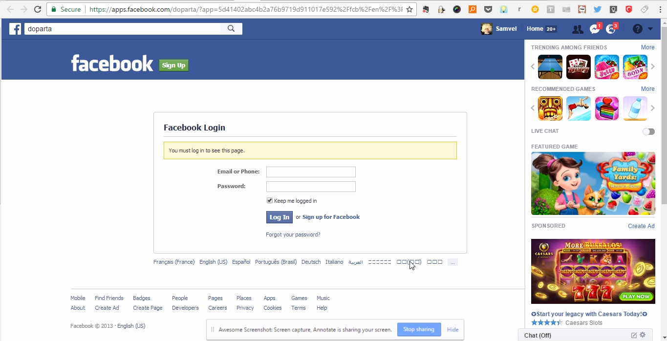Open the Candy Crush Jelly game icon

coord(607,67)
